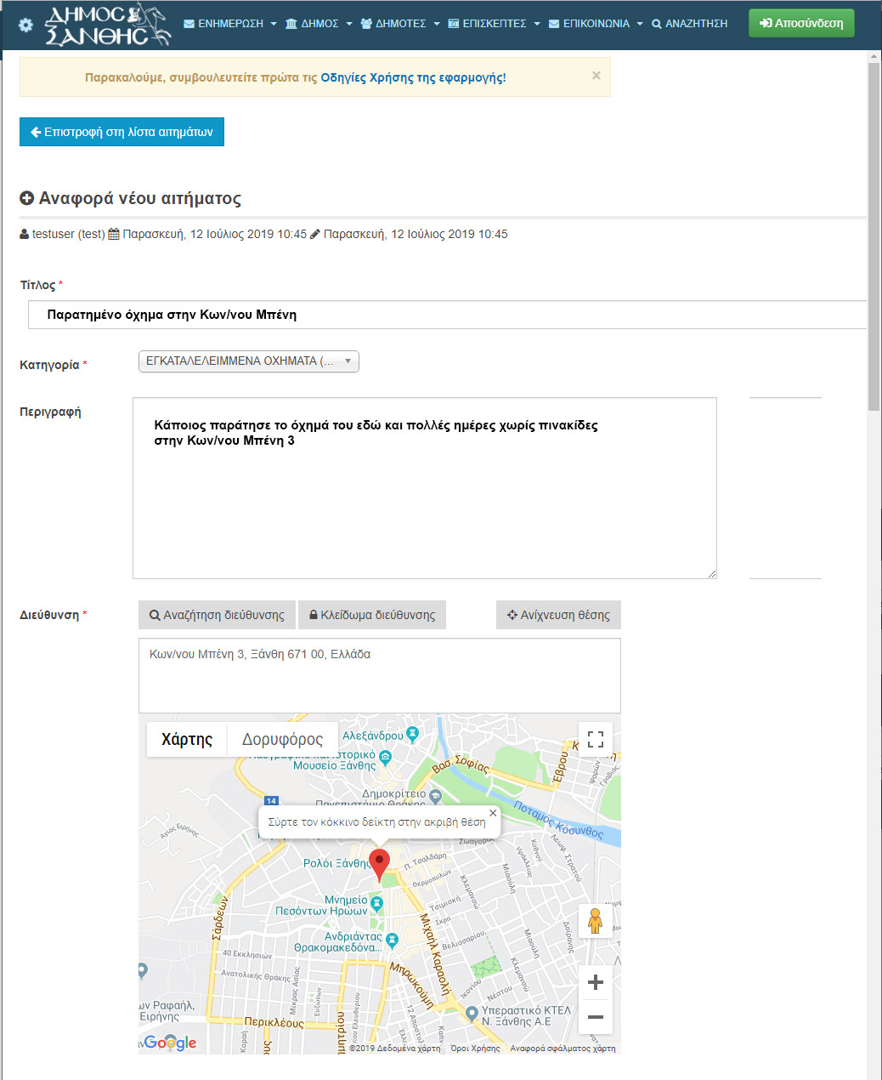The width and height of the screenshot is (882, 1080).
Task: Open the ΕΠΙΣΚΕΠΤΕΣ menu
Action: (494, 24)
